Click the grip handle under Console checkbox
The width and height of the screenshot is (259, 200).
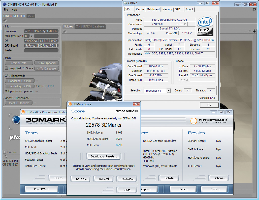(x=5, y=156)
